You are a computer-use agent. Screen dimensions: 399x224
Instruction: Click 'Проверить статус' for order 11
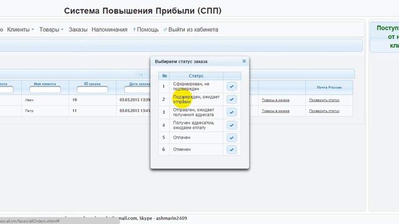[324, 111]
